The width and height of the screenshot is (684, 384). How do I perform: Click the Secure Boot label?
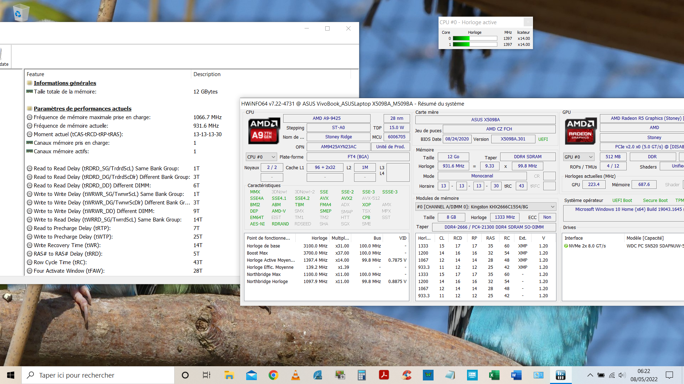pos(655,200)
